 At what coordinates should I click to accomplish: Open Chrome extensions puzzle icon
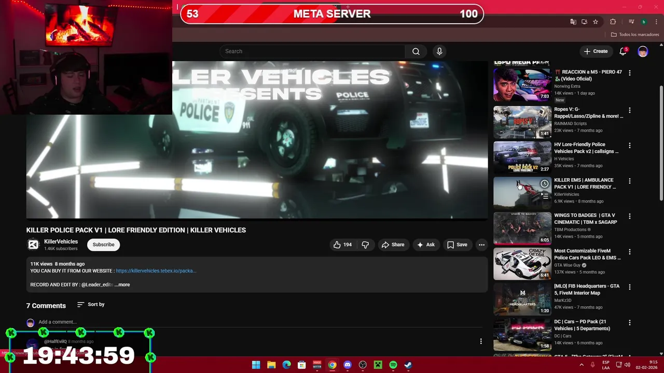pos(613,22)
